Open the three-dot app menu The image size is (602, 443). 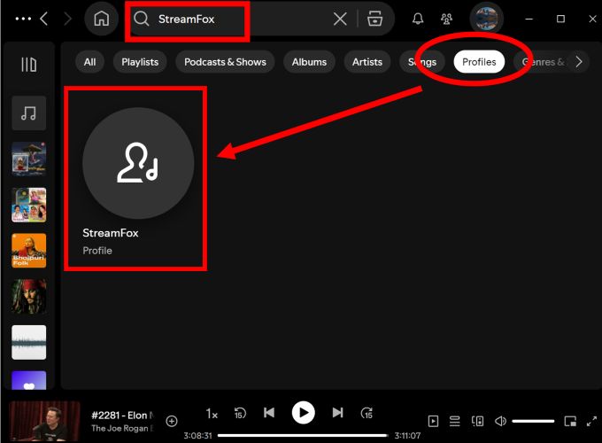[x=23, y=19]
